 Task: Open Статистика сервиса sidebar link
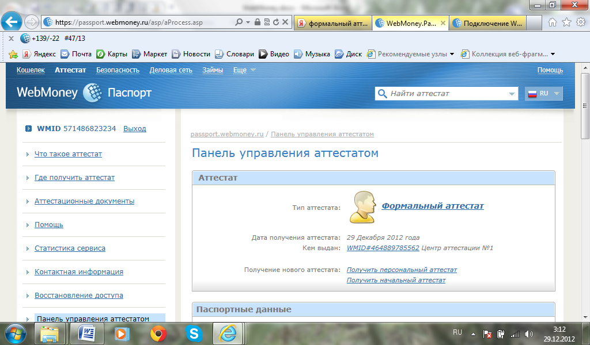pos(70,248)
